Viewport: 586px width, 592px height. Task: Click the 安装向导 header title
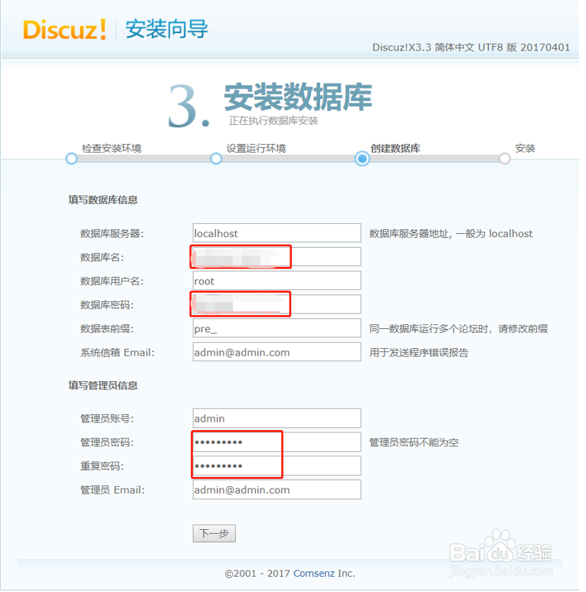click(x=166, y=29)
